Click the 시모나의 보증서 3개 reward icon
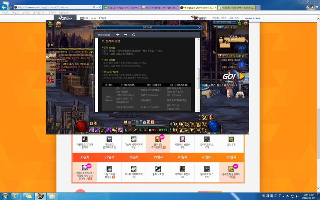Image resolution: width=320 pixels, height=200 pixels. coord(182,139)
